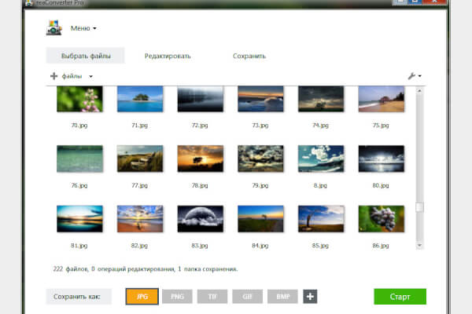Image resolution: width=472 pixels, height=314 pixels.
Task: Click the scrollbar up arrow
Action: coord(419,90)
